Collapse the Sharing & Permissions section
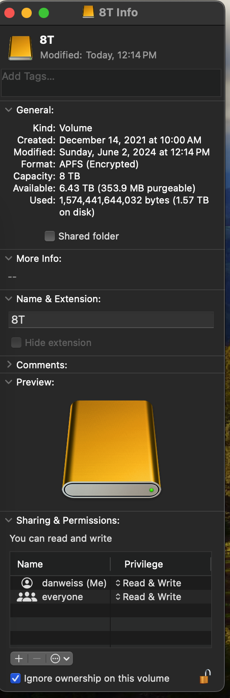230x698 pixels. click(9, 520)
